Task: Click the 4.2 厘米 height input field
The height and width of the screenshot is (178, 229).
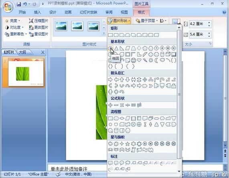Action: (199, 24)
